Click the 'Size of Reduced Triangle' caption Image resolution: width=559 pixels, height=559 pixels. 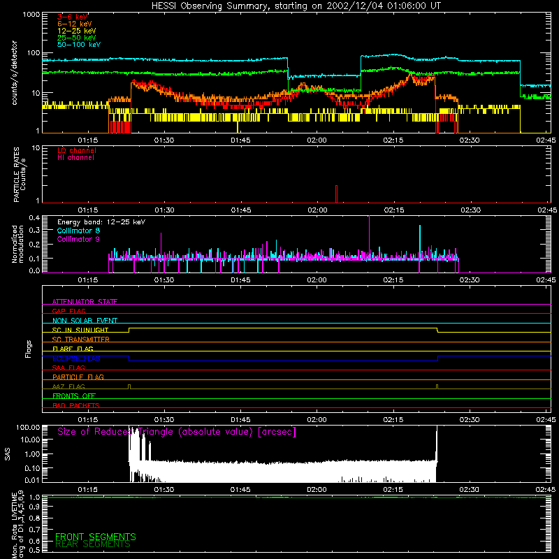pyautogui.click(x=177, y=432)
